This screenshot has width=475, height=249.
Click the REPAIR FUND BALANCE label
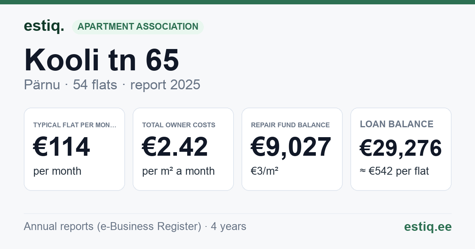pyautogui.click(x=290, y=125)
